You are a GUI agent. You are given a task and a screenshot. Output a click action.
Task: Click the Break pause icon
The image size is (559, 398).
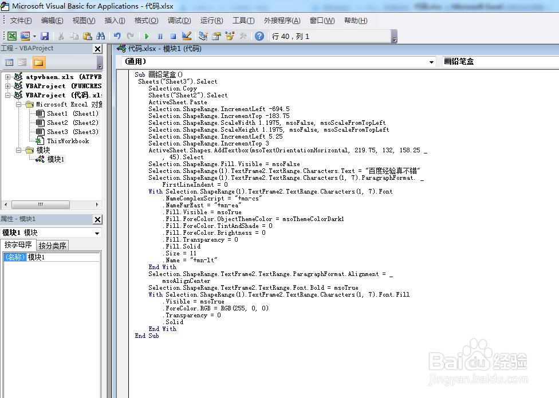[160, 36]
